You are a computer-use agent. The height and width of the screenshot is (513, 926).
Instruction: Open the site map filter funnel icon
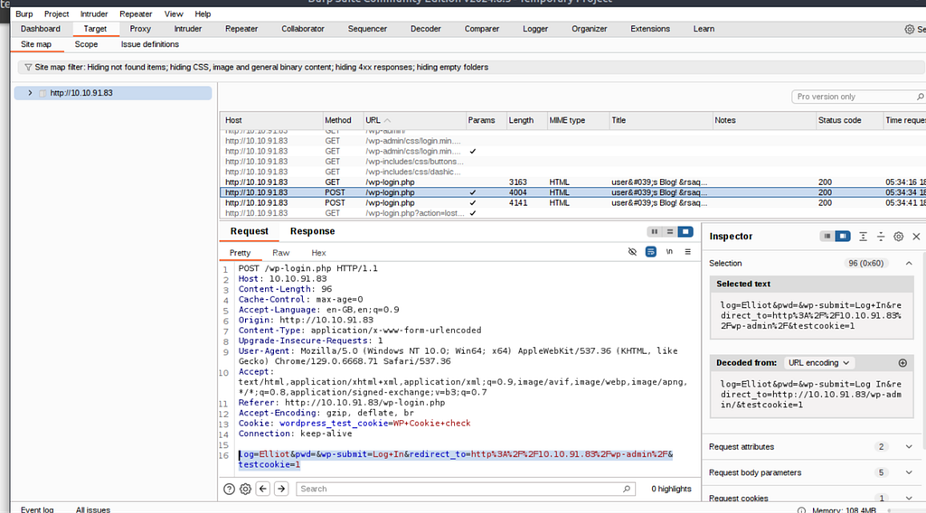28,67
